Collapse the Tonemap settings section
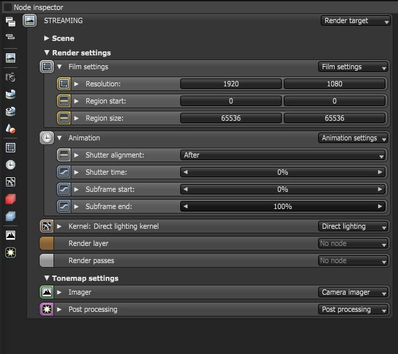This screenshot has width=398, height=354. [x=47, y=278]
